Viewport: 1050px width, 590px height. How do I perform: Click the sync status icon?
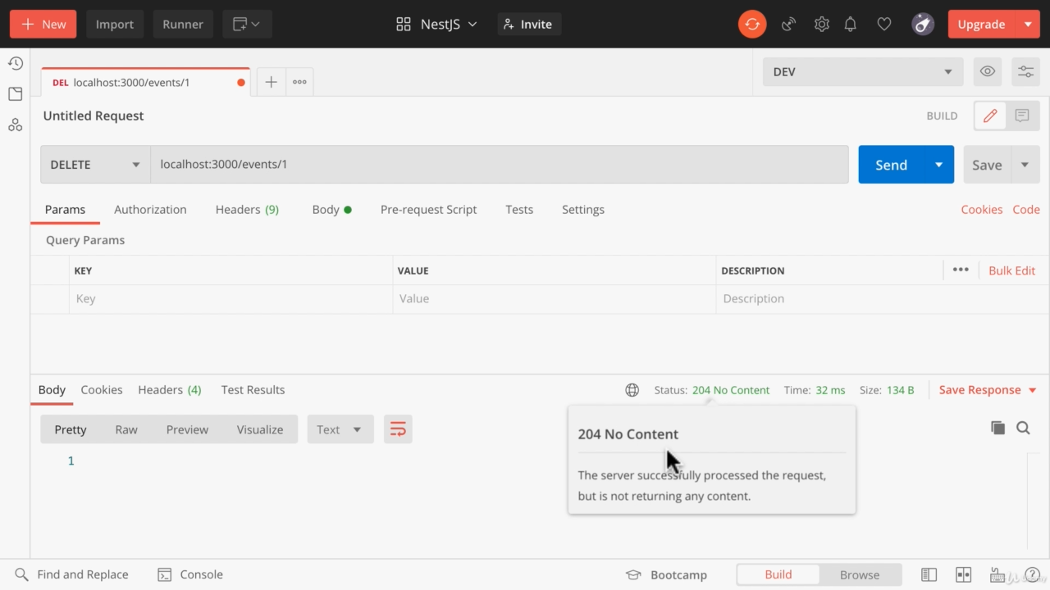751,24
